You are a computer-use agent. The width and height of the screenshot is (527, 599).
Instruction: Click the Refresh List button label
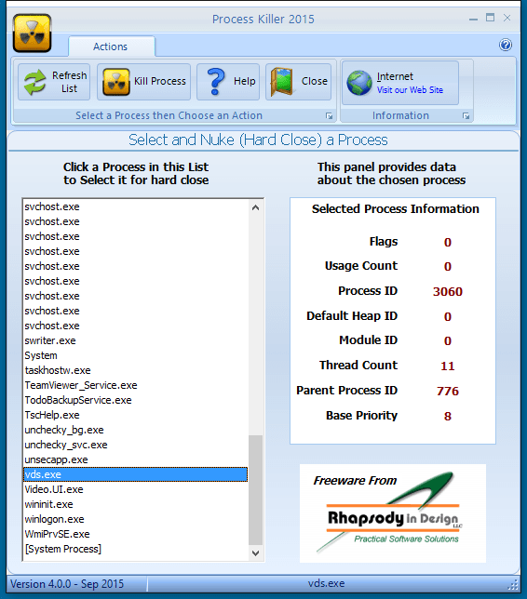(x=69, y=82)
